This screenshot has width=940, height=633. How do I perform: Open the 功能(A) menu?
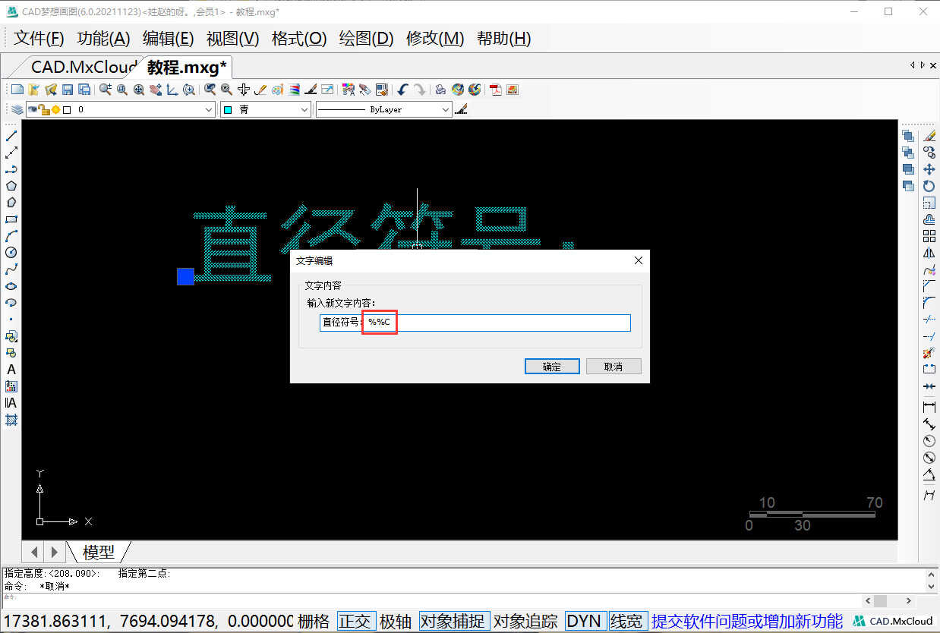pos(103,39)
